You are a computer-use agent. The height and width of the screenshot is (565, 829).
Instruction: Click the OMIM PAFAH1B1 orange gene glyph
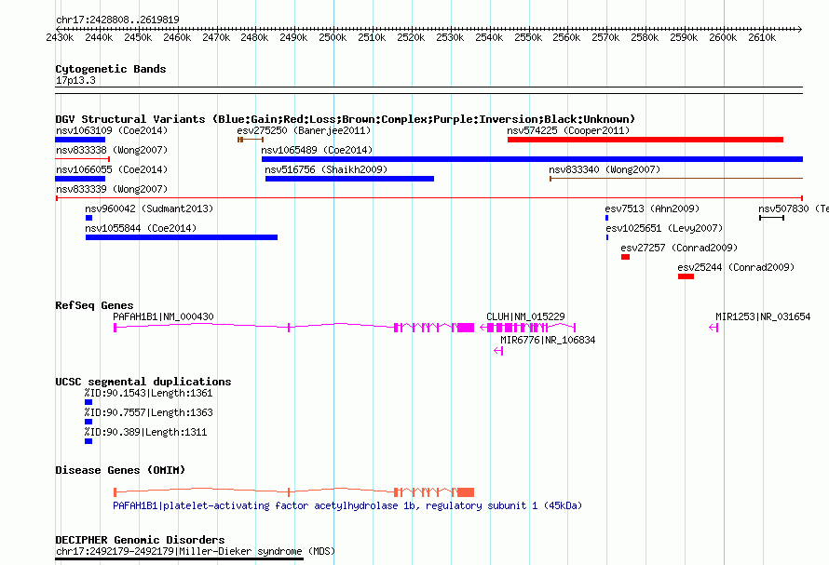[x=293, y=492]
